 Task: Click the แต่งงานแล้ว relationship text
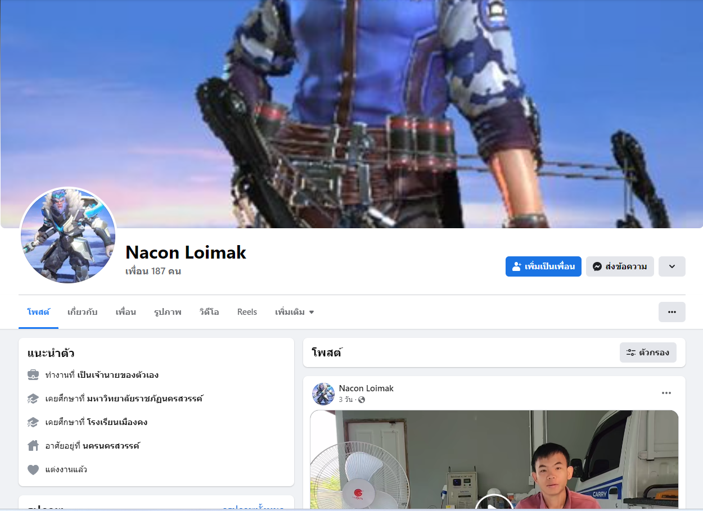(x=66, y=469)
